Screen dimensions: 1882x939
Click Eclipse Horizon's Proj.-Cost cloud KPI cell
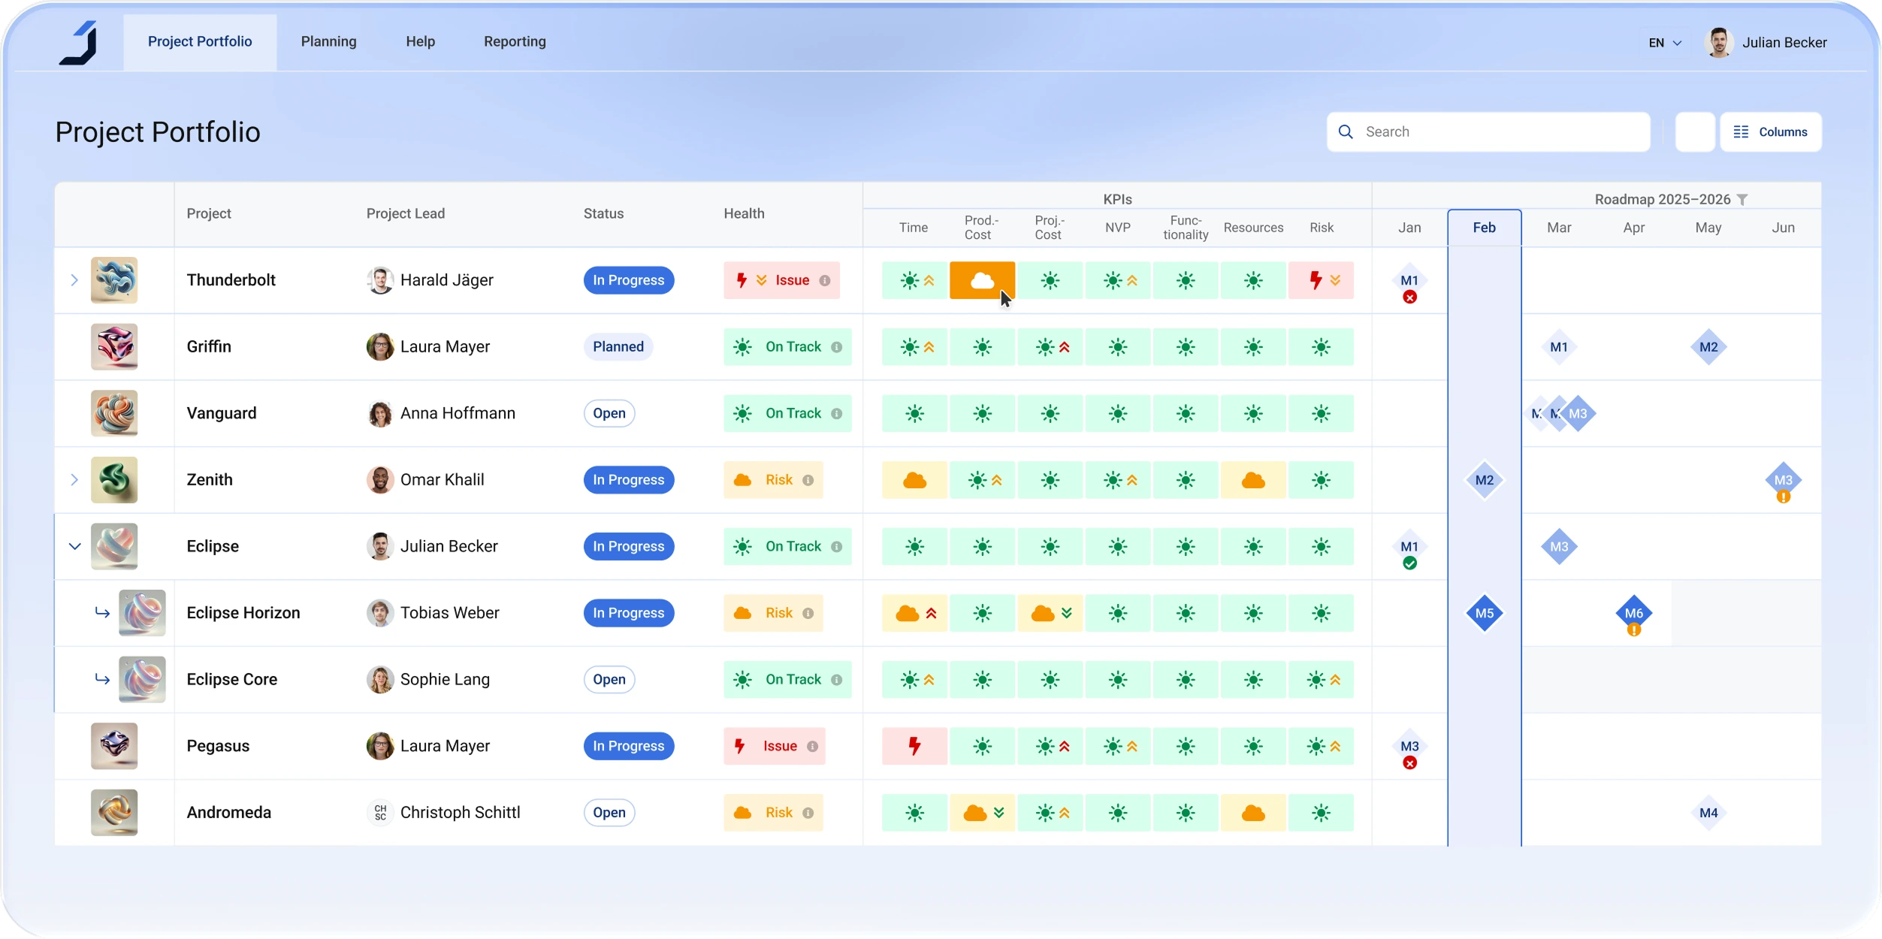(x=1050, y=613)
